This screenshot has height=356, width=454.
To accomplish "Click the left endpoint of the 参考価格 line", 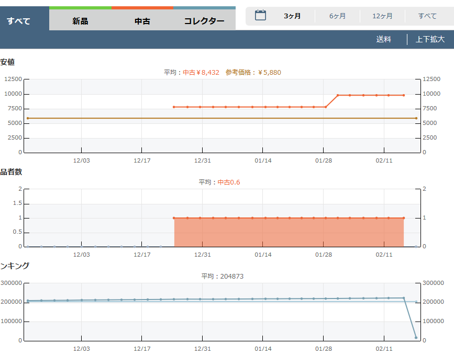I will [28, 118].
